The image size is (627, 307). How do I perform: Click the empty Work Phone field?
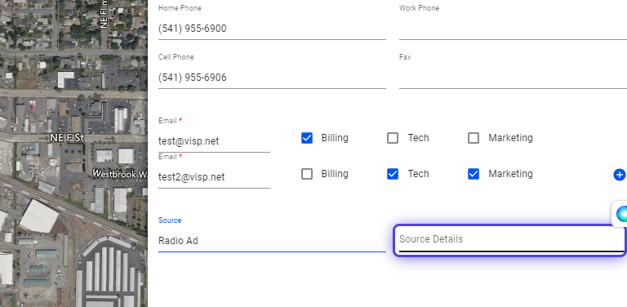tap(513, 29)
